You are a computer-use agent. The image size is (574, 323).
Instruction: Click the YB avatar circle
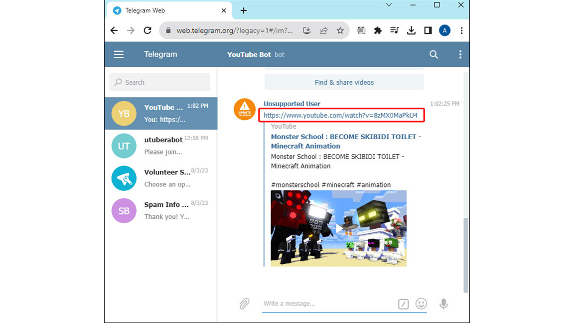124,114
